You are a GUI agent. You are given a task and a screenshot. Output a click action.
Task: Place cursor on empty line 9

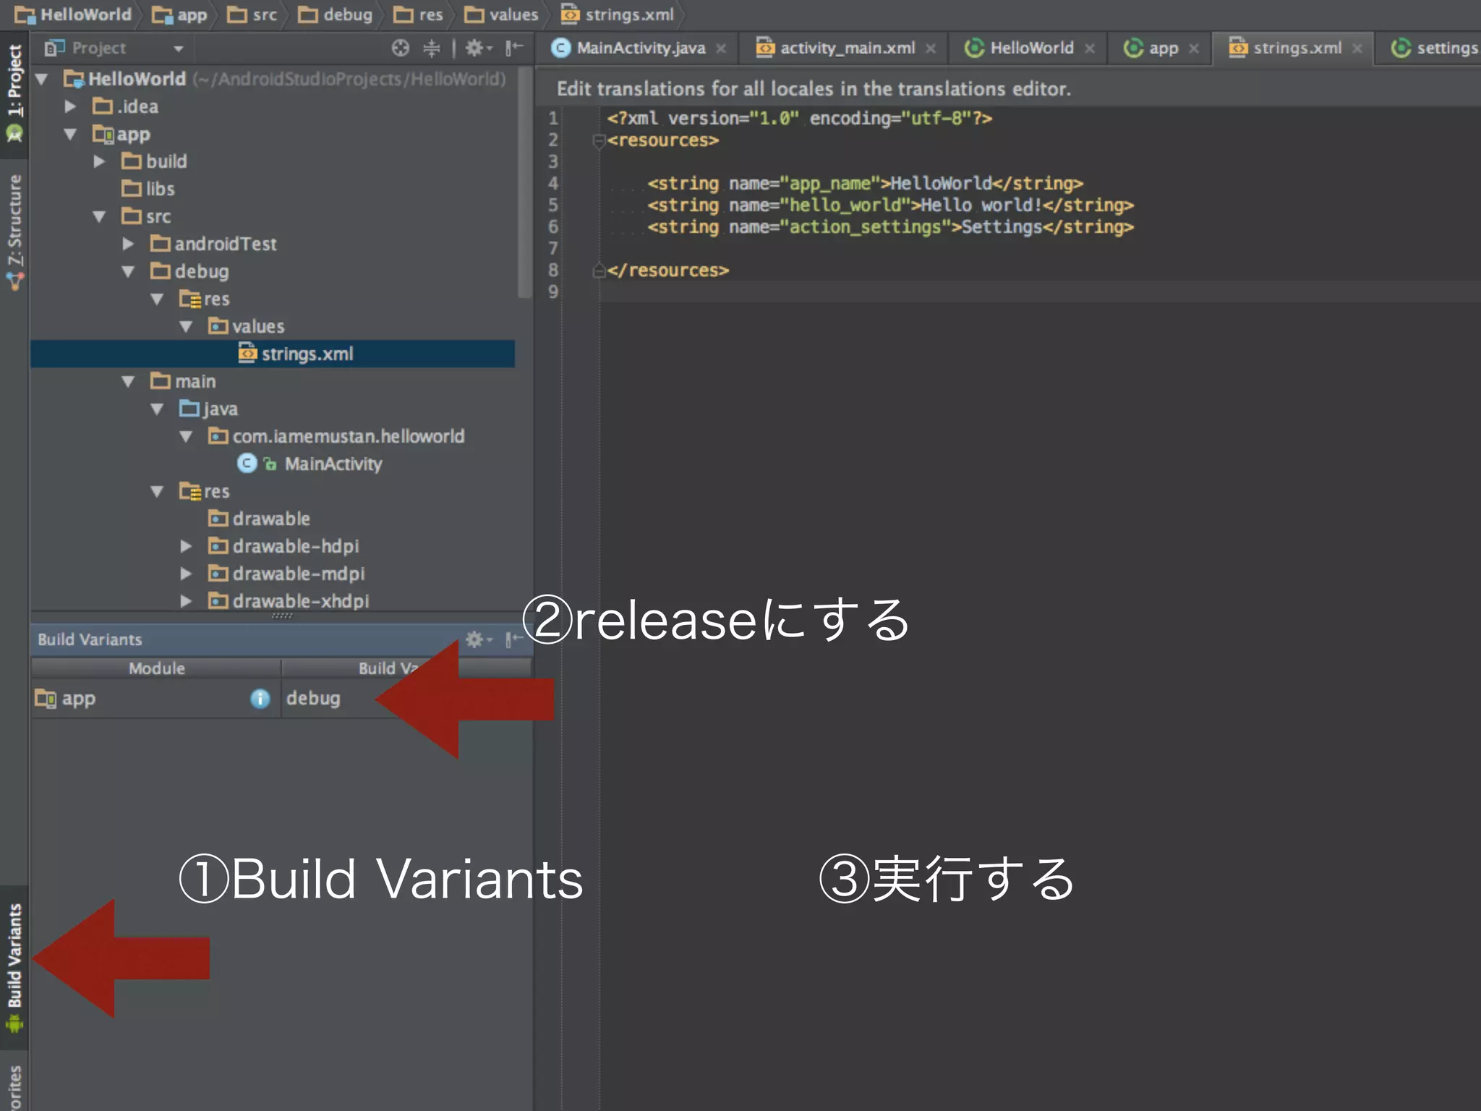pyautogui.click(x=1040, y=292)
